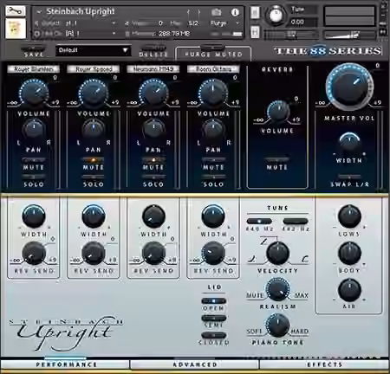
Task: Open the Default preset dropdown
Action: pyautogui.click(x=93, y=50)
